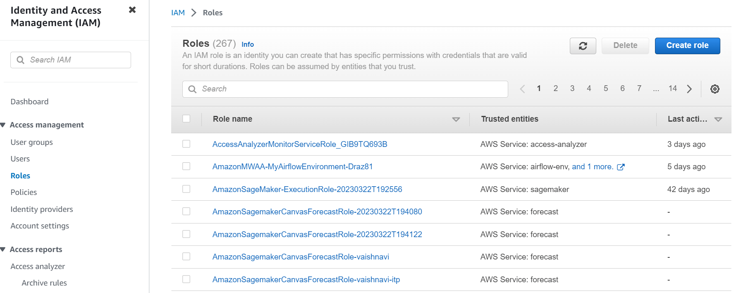Screen dimensions: 741x293
Task: Click the Create role button
Action: pyautogui.click(x=687, y=46)
